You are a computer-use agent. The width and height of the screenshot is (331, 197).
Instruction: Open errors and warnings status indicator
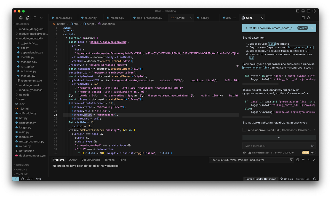(x=27, y=179)
